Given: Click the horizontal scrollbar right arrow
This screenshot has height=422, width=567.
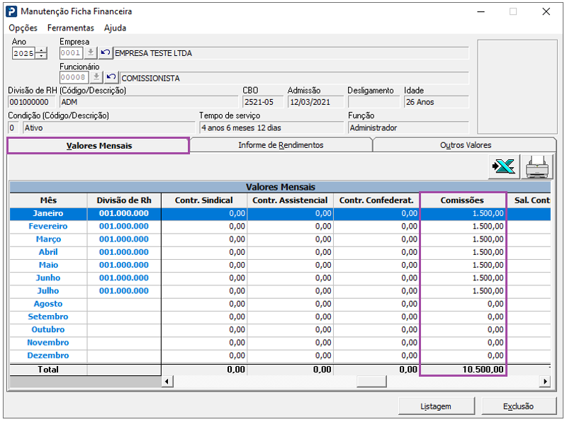Looking at the screenshot, I should tap(545, 382).
